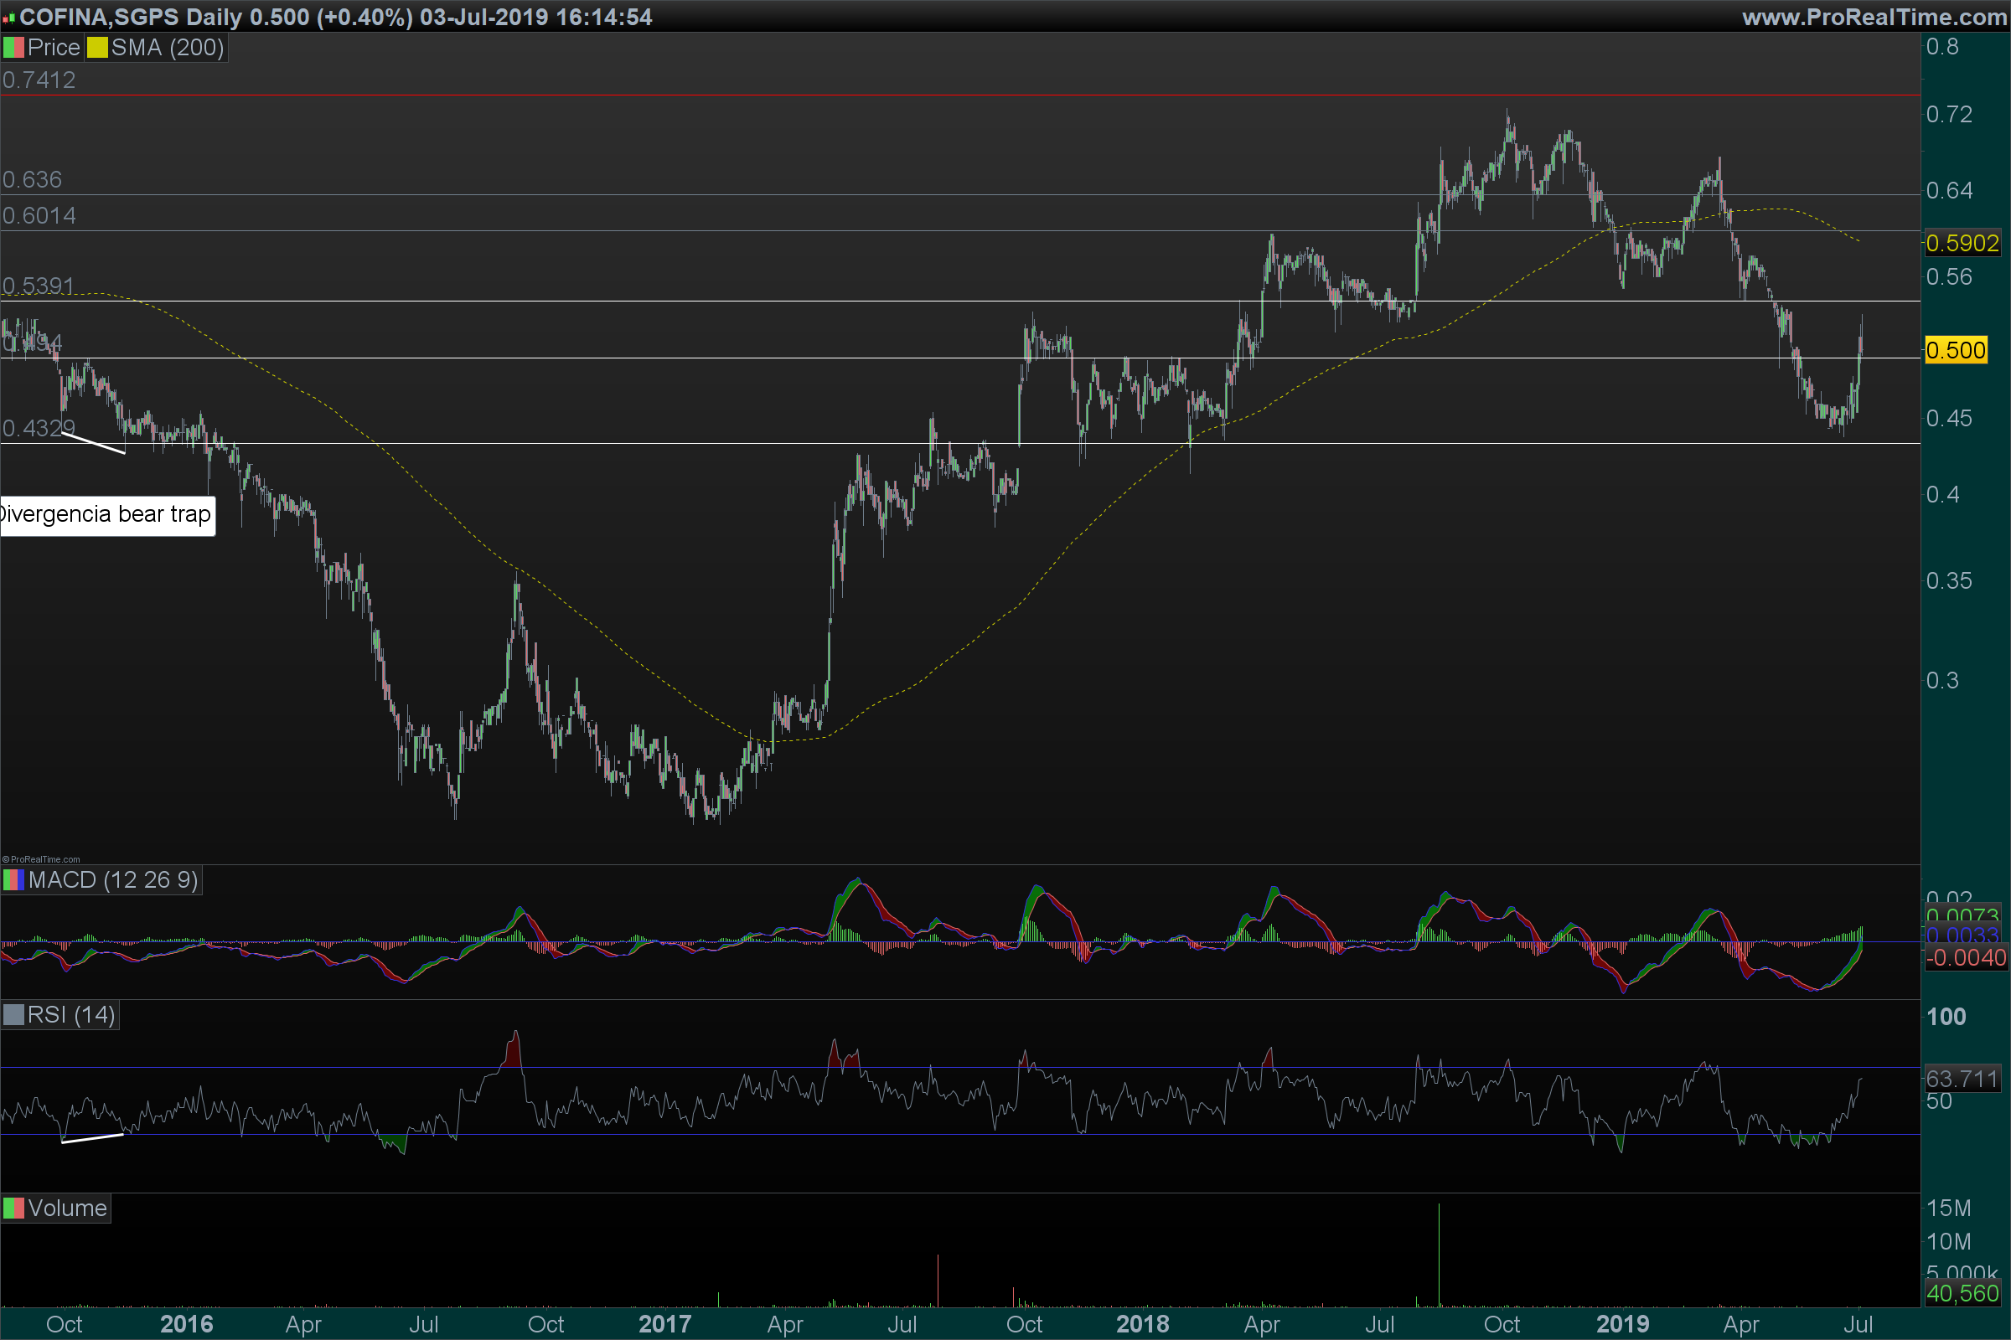The width and height of the screenshot is (2011, 1340).
Task: Click the 63.711 RSI value tag
Action: [x=1962, y=1079]
